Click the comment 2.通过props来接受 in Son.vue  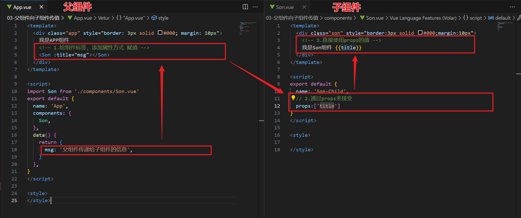point(324,98)
